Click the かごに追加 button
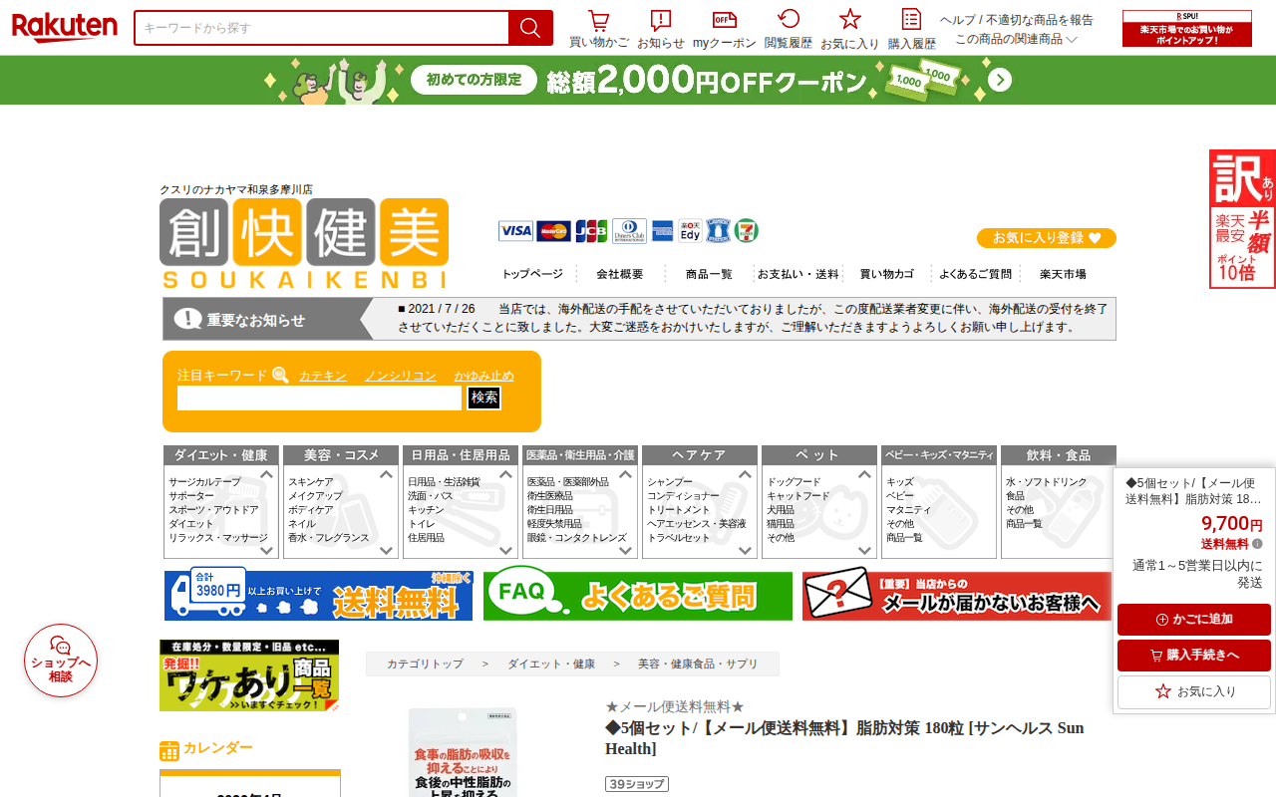 coord(1194,620)
